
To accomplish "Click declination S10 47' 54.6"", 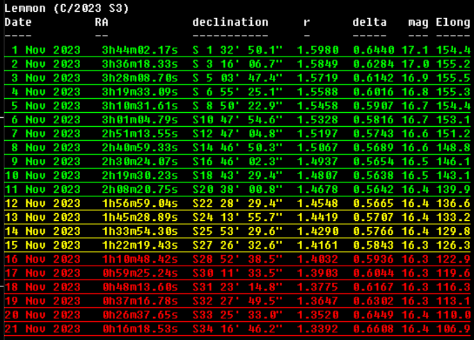I will point(237,120).
